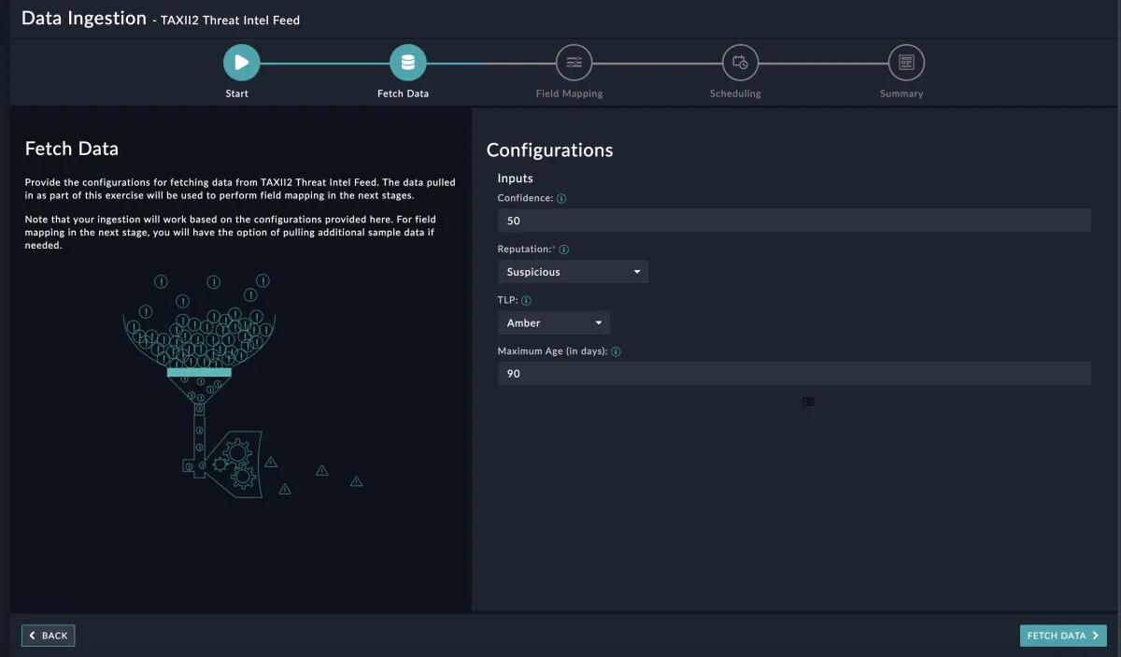
Task: Open the TLP dropdown showing Amber
Action: point(554,322)
